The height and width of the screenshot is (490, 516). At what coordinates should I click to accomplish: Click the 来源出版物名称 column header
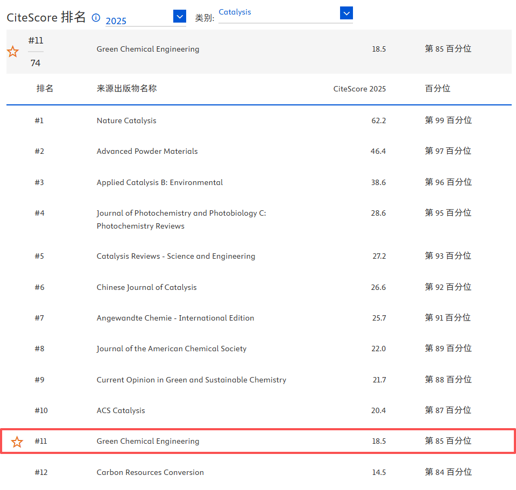[x=126, y=88]
